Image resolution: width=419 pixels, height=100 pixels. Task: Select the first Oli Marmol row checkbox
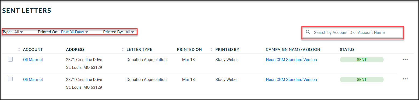(10, 59)
